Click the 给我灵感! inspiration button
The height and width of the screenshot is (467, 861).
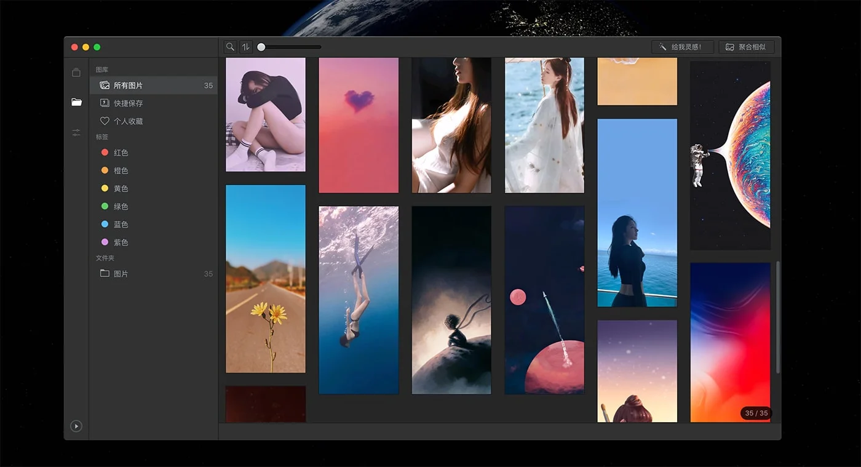click(683, 47)
